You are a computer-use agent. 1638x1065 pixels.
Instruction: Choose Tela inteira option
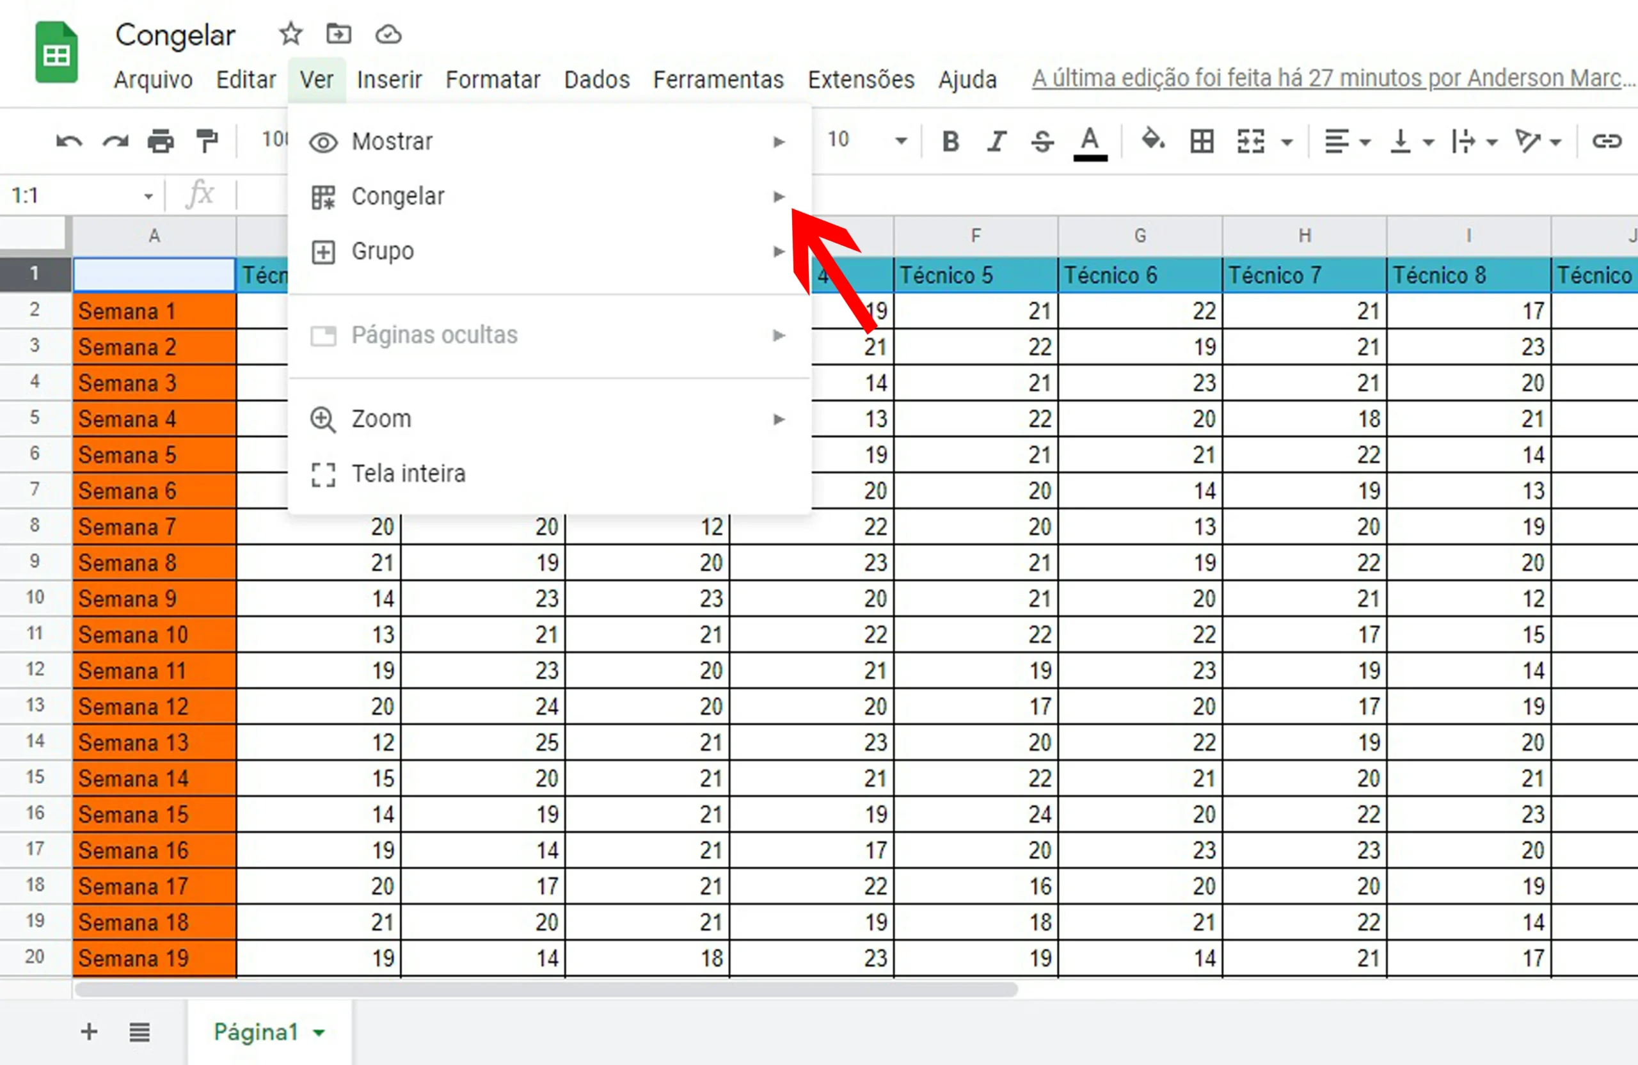pos(549,474)
